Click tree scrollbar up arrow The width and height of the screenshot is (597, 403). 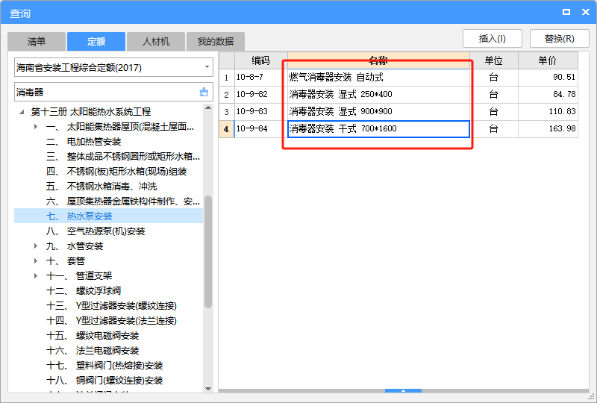pyautogui.click(x=208, y=107)
